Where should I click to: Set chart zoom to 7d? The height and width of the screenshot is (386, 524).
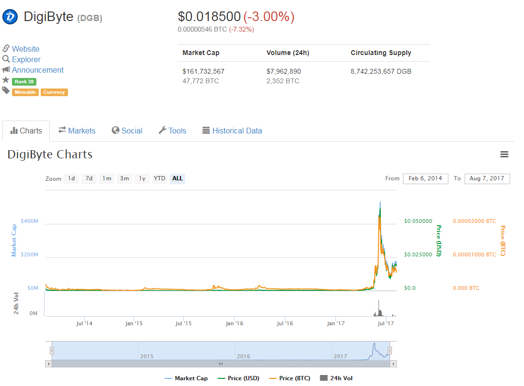89,178
